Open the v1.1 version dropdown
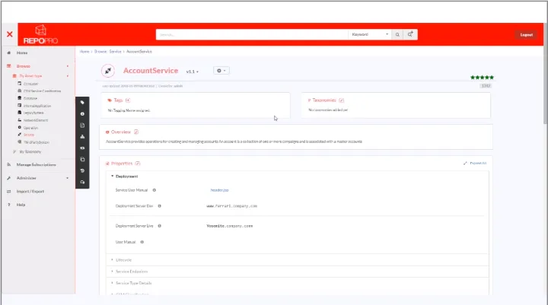 [x=193, y=71]
